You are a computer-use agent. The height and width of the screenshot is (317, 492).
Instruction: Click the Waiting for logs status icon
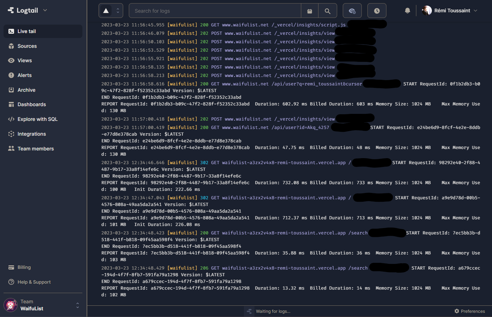point(249,311)
